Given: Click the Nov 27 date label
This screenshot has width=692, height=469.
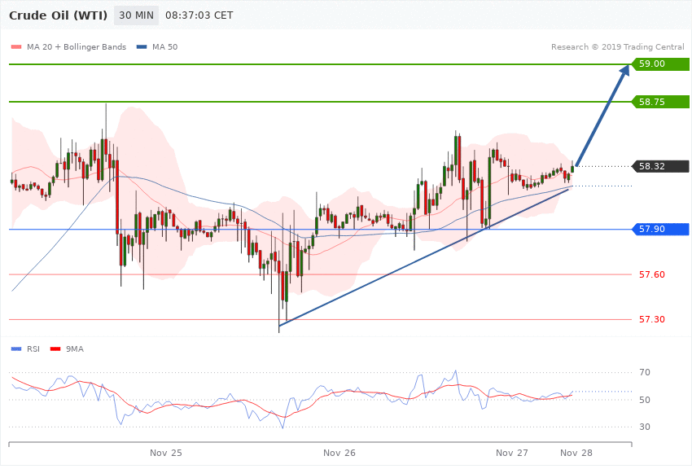Looking at the screenshot, I should tap(511, 453).
